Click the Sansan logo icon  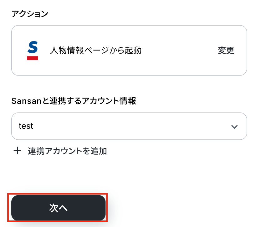pos(33,51)
